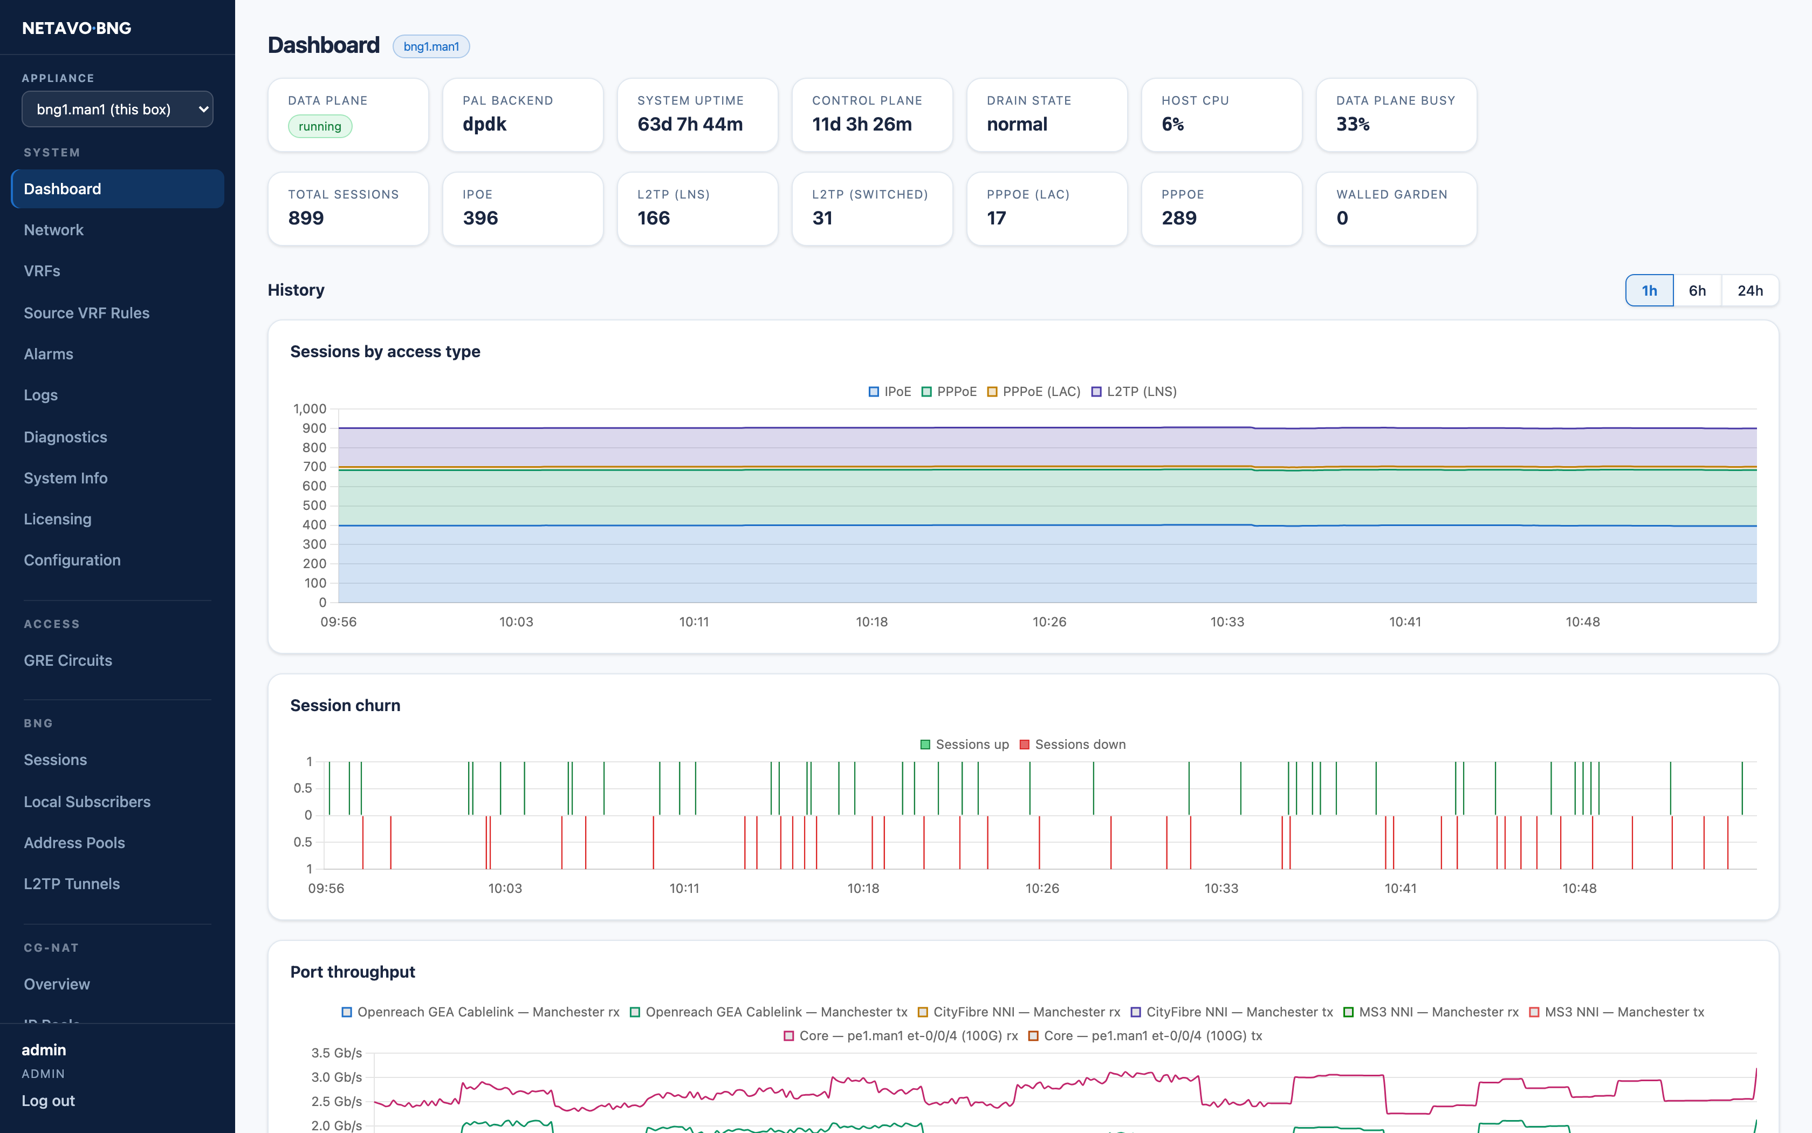
Task: Click the System Uptime value 63d 7h 44m
Action: 690,125
